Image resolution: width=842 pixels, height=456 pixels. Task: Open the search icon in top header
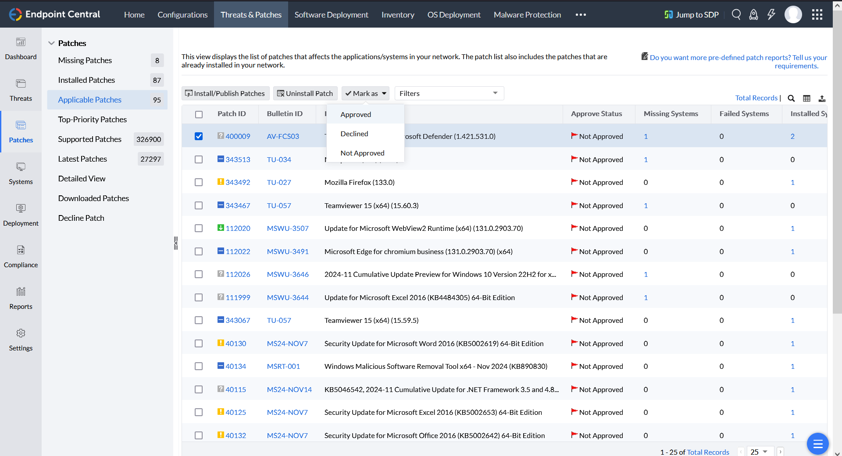click(x=736, y=14)
